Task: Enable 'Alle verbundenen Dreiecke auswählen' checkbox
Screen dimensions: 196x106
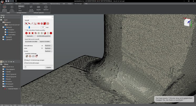Action: (25, 30)
